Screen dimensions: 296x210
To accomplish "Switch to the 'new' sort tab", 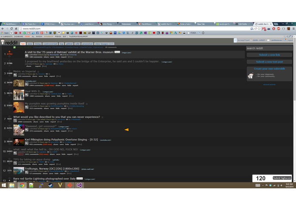I will click(30, 44).
